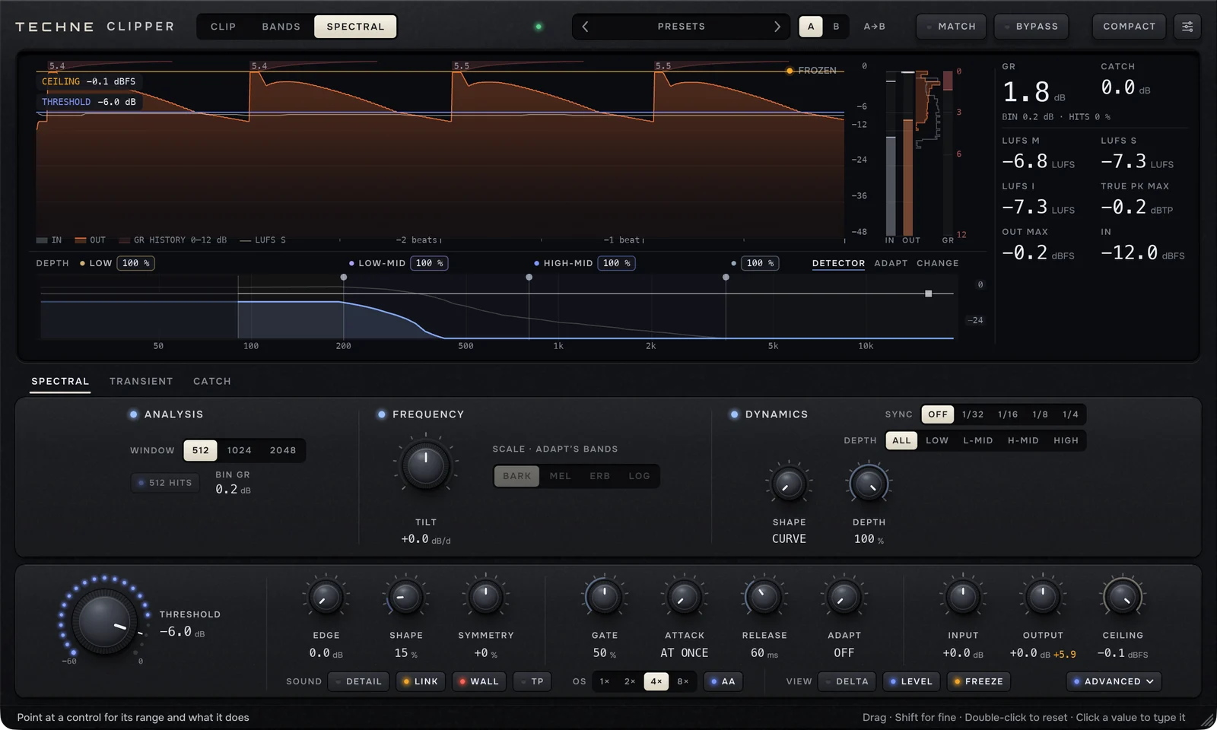Image resolution: width=1217 pixels, height=730 pixels.
Task: Toggle the LINK sound option
Action: [421, 681]
